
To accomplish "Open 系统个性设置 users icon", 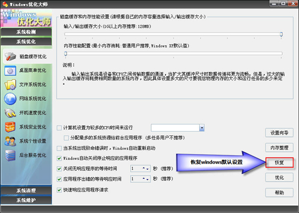I will [x=10, y=141].
